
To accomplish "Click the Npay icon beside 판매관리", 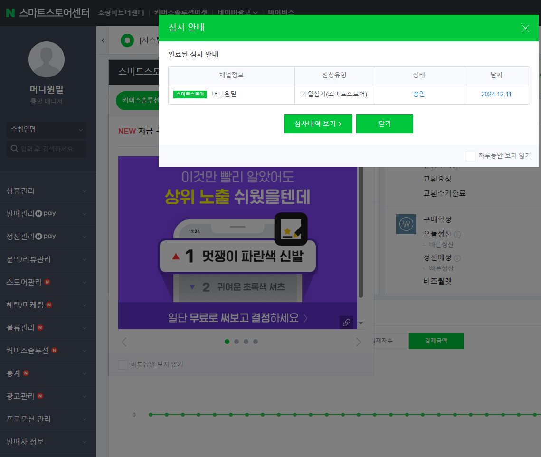I will point(46,213).
